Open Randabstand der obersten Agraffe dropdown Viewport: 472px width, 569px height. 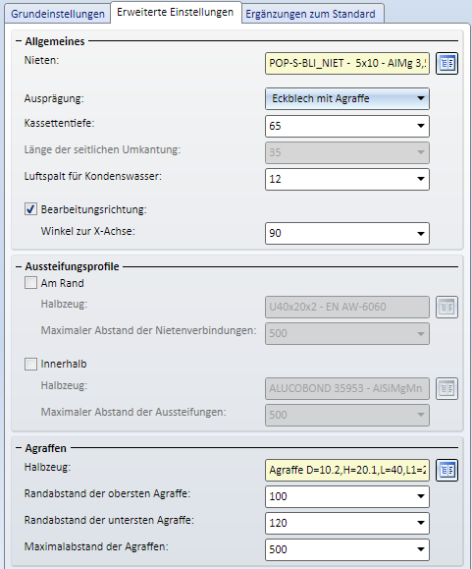421,496
